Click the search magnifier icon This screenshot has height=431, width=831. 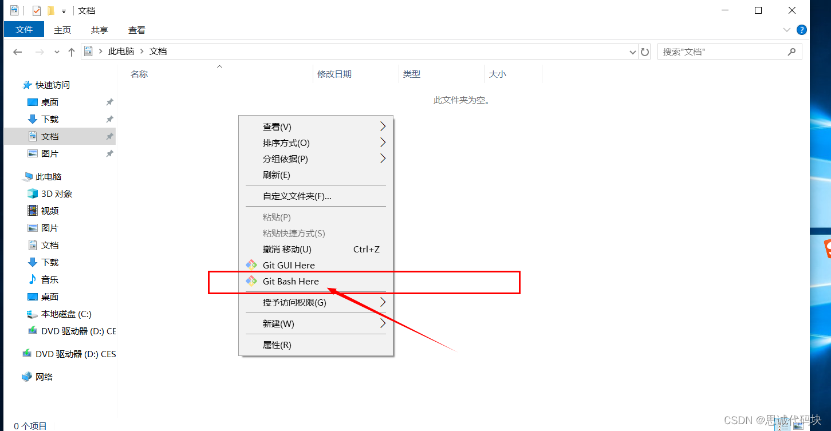(x=792, y=52)
